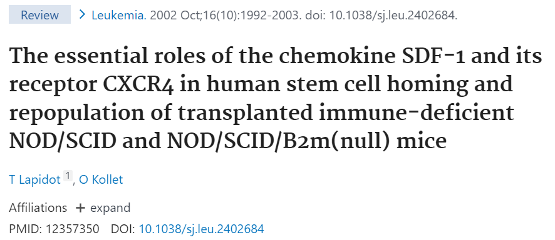Expand the Affiliations section
Image resolution: width=555 pixels, height=240 pixels.
(x=103, y=208)
